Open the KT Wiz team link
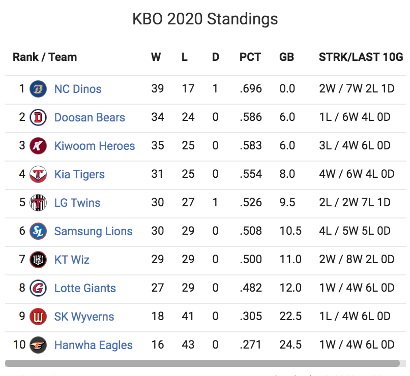This screenshot has width=410, height=376. coord(72,260)
